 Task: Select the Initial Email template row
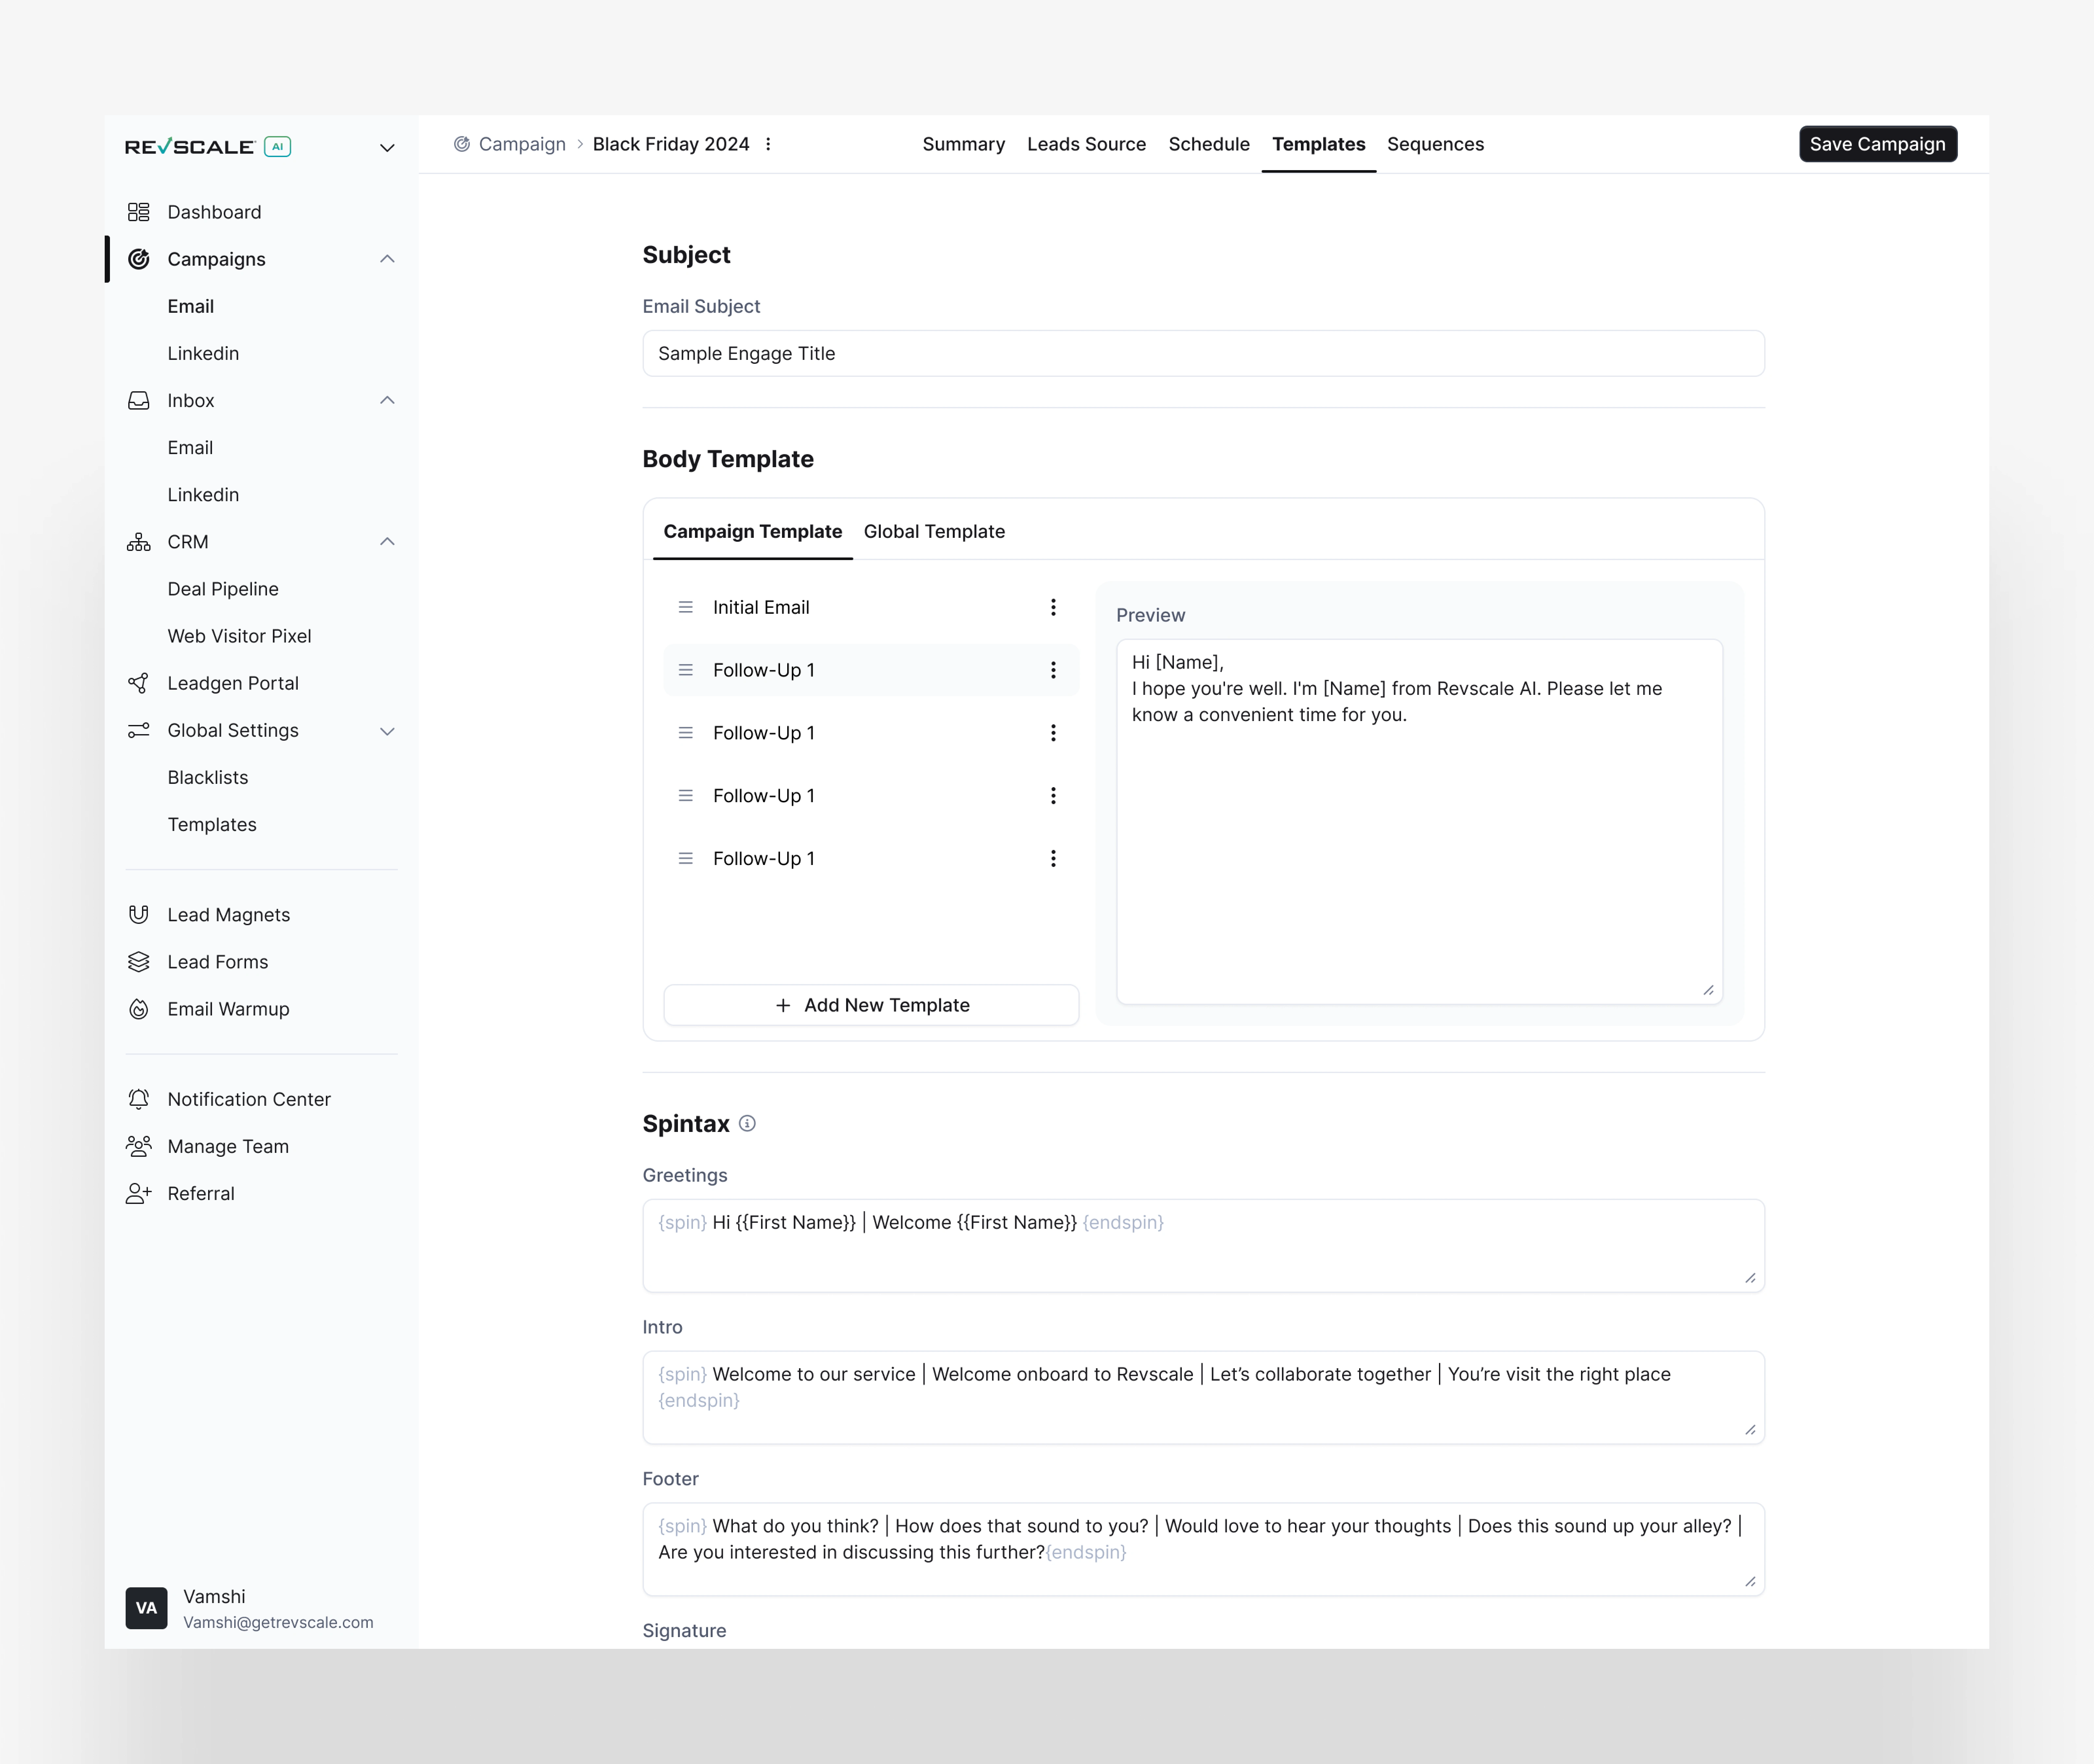[871, 607]
